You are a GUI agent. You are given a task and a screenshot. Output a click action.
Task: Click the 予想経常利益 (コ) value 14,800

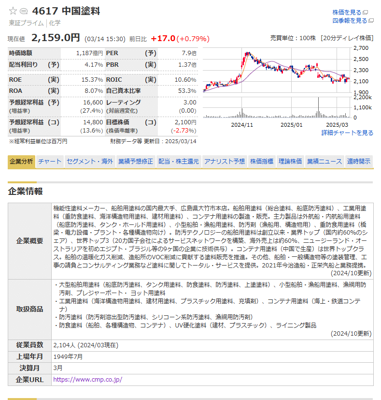(93, 122)
